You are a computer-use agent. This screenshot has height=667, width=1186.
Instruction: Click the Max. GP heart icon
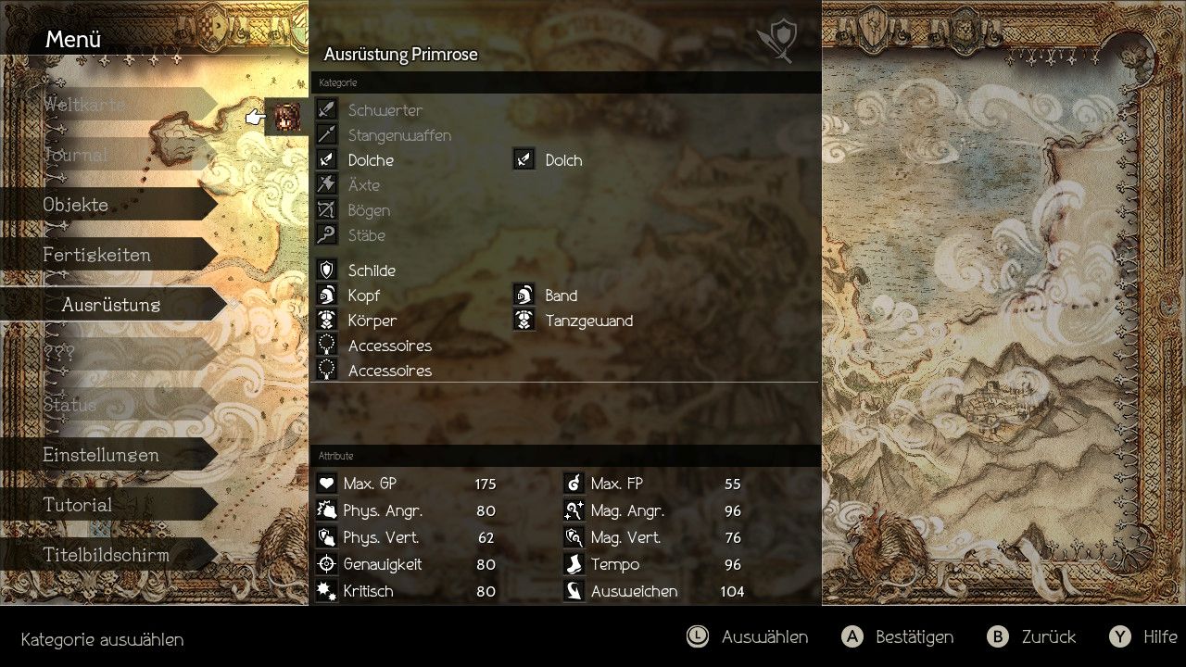point(326,484)
